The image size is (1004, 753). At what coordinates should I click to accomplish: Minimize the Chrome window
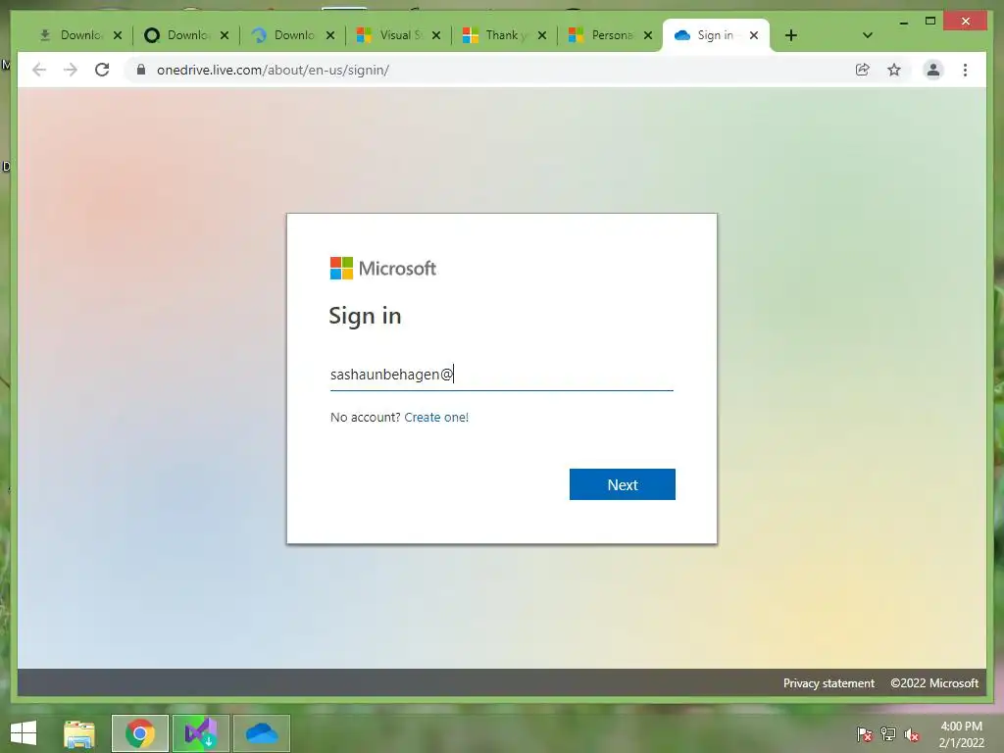(904, 22)
